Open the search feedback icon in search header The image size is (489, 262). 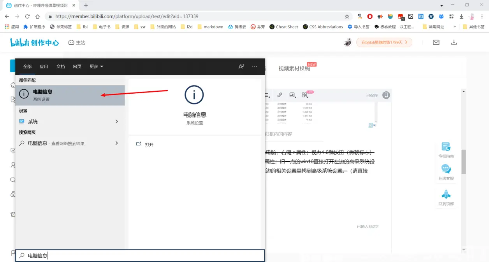click(x=241, y=66)
